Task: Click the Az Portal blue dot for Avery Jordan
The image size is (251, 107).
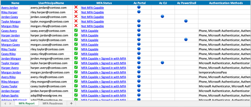Action: pyautogui.click(x=139, y=7)
